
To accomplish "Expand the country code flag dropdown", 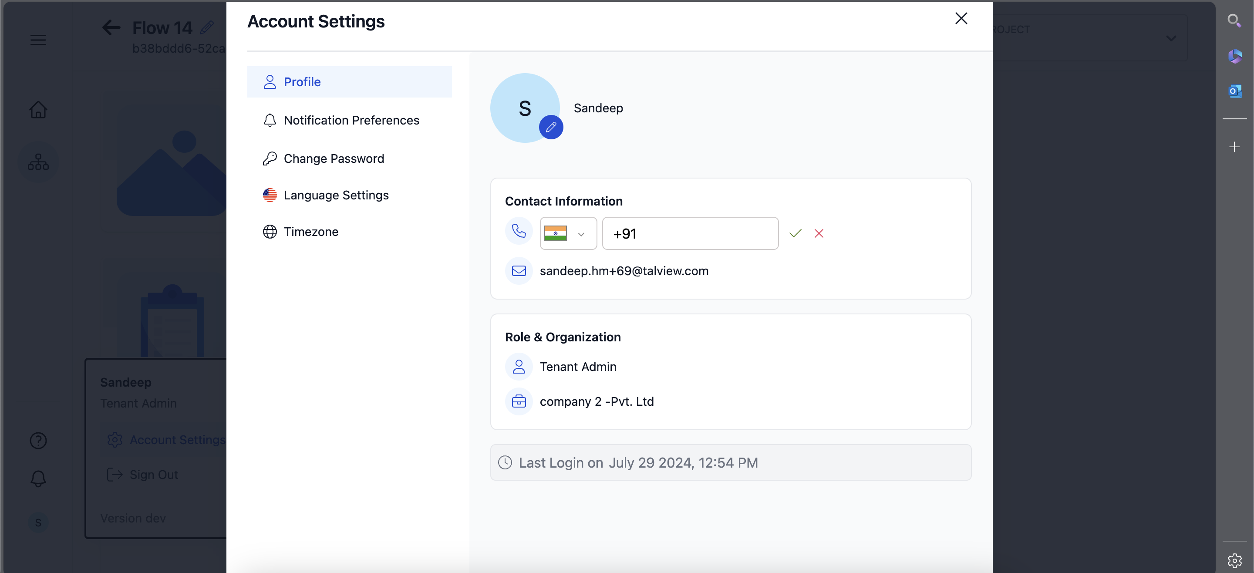I will (x=568, y=234).
